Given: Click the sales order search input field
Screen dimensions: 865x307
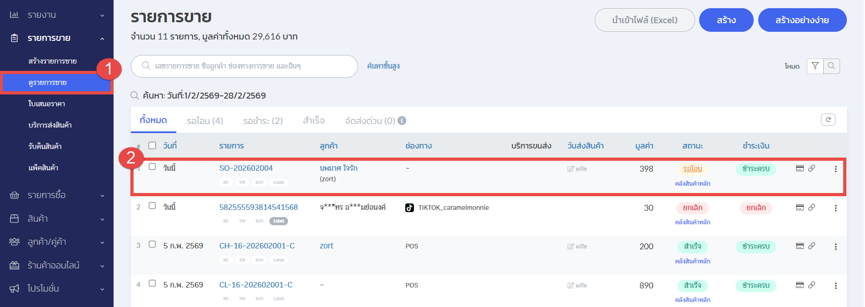Looking at the screenshot, I should [244, 66].
